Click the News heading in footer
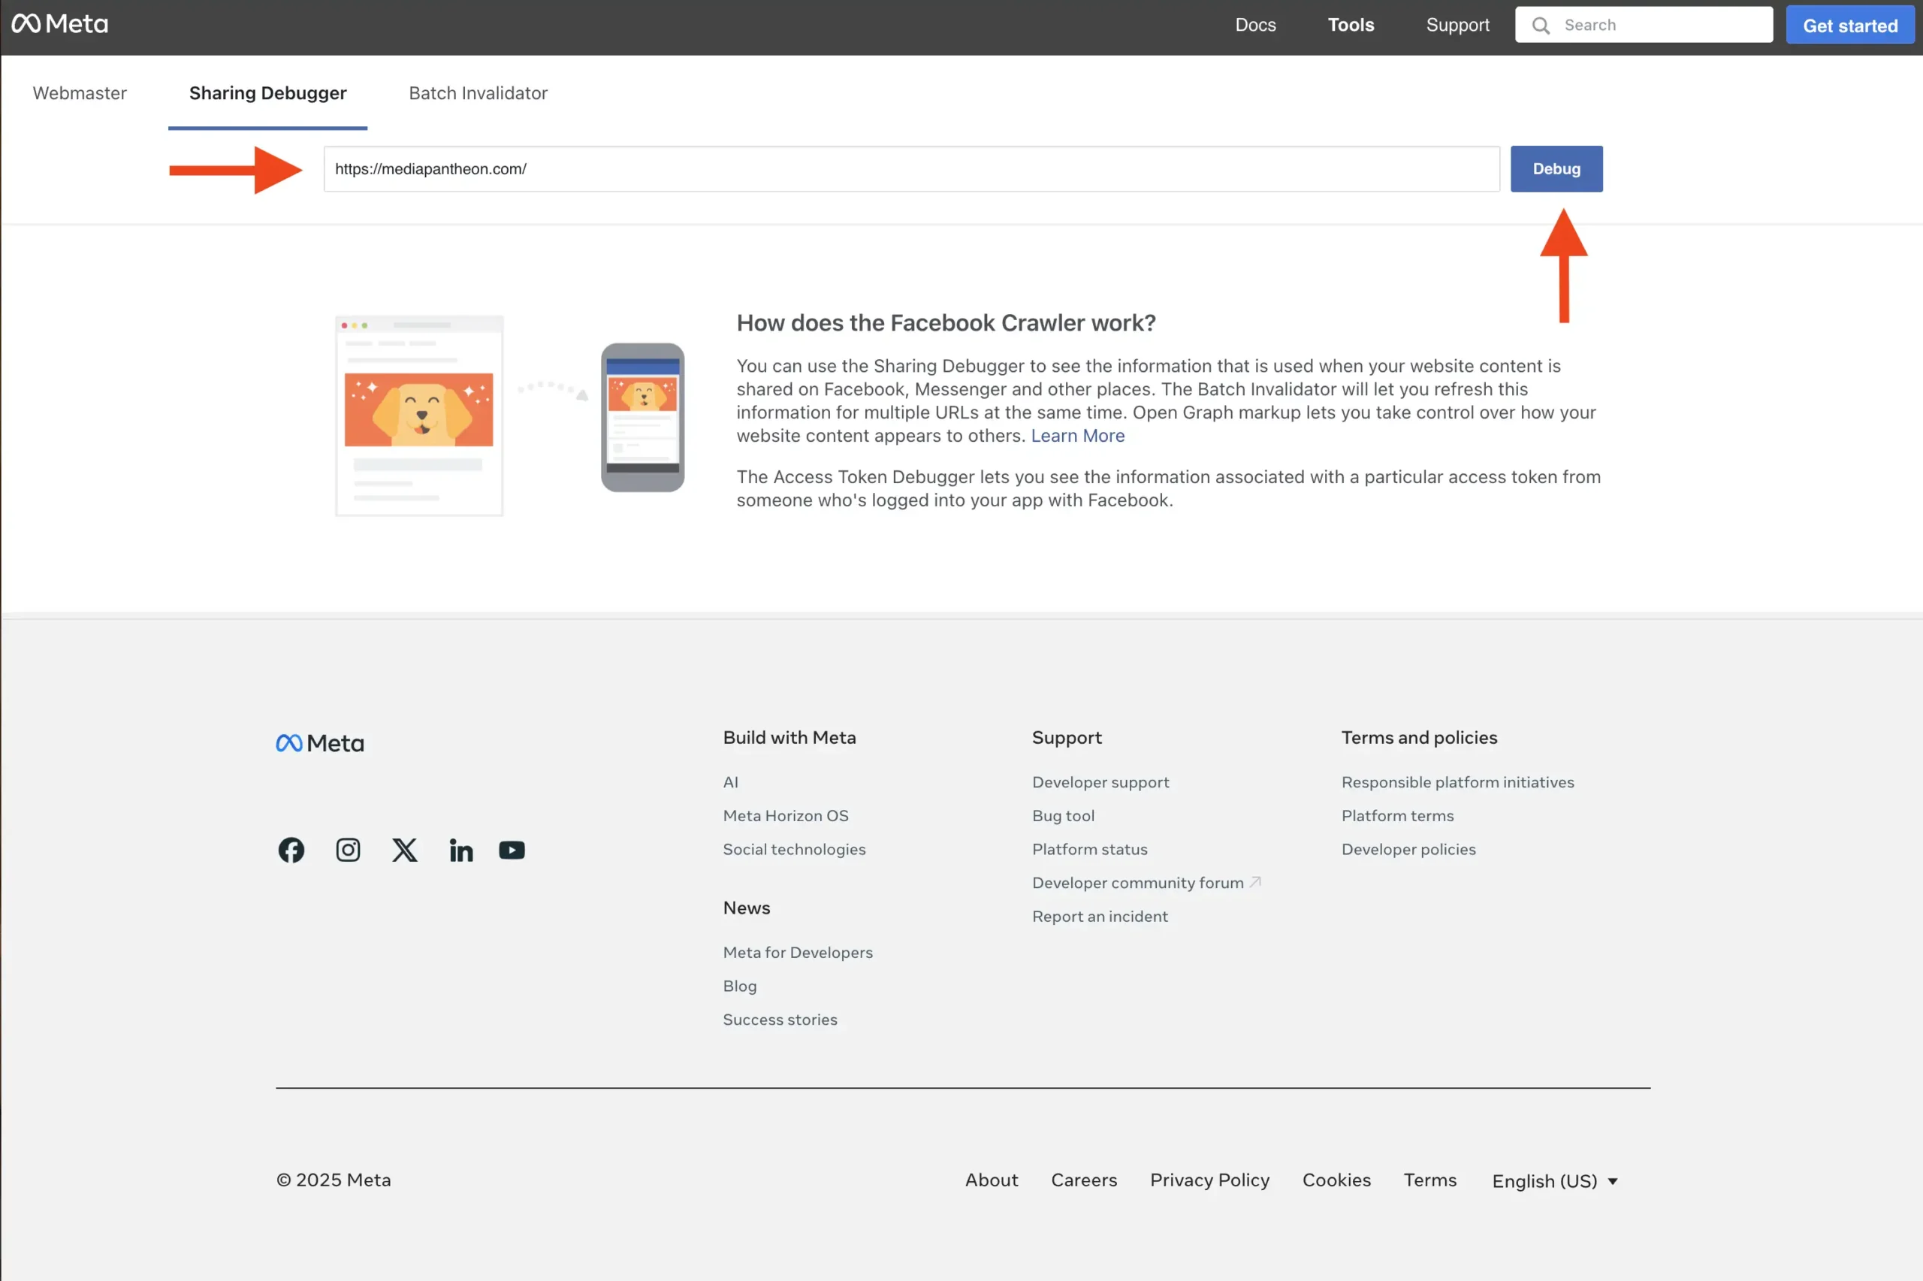Viewport: 1923px width, 1281px height. tap(747, 908)
